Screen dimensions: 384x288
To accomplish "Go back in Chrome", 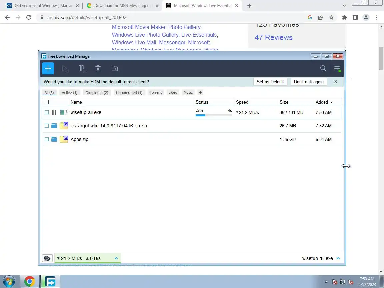I will 7,17.
